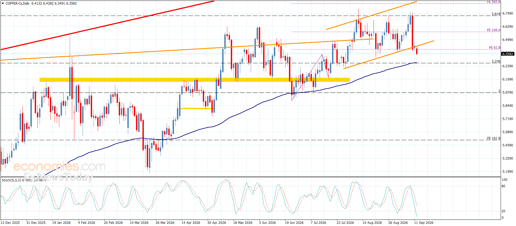The height and width of the screenshot is (226, 516).
Task: Click the 6.2390 price axis value
Action: (508, 66)
